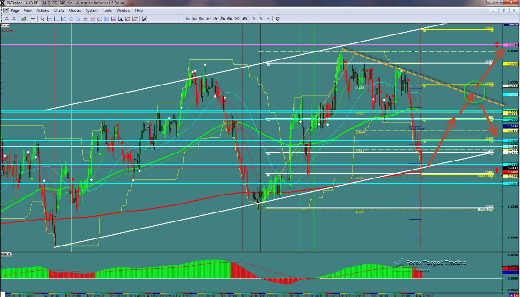Select the 15m timeframe button

click(x=216, y=19)
